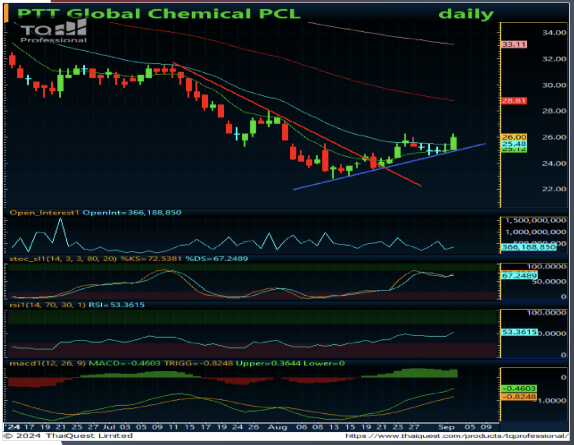This screenshot has width=574, height=445.
Task: Click the 34.00 price axis value
Action: pos(554,33)
